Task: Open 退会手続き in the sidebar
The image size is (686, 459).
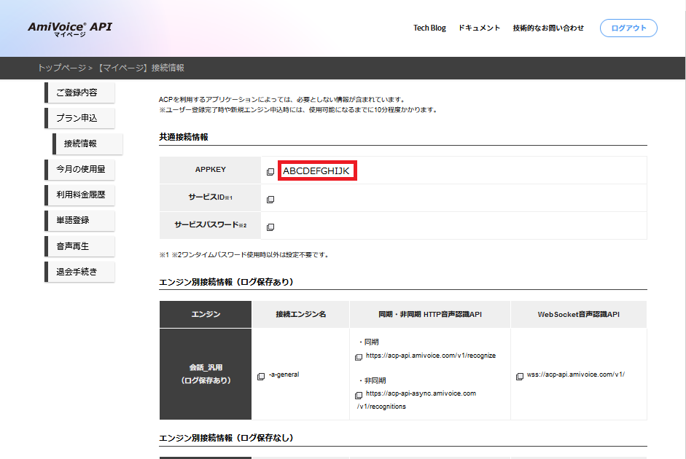Action: tap(79, 272)
